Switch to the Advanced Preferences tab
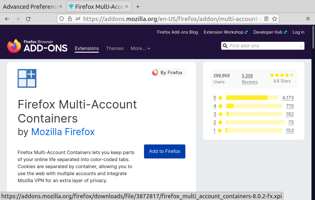This screenshot has width=315, height=200. [x=29, y=6]
